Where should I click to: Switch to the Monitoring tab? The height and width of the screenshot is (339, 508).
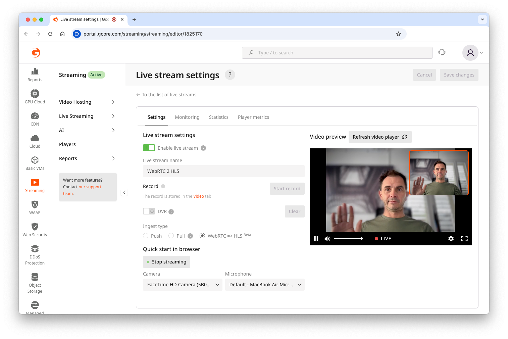pyautogui.click(x=187, y=117)
